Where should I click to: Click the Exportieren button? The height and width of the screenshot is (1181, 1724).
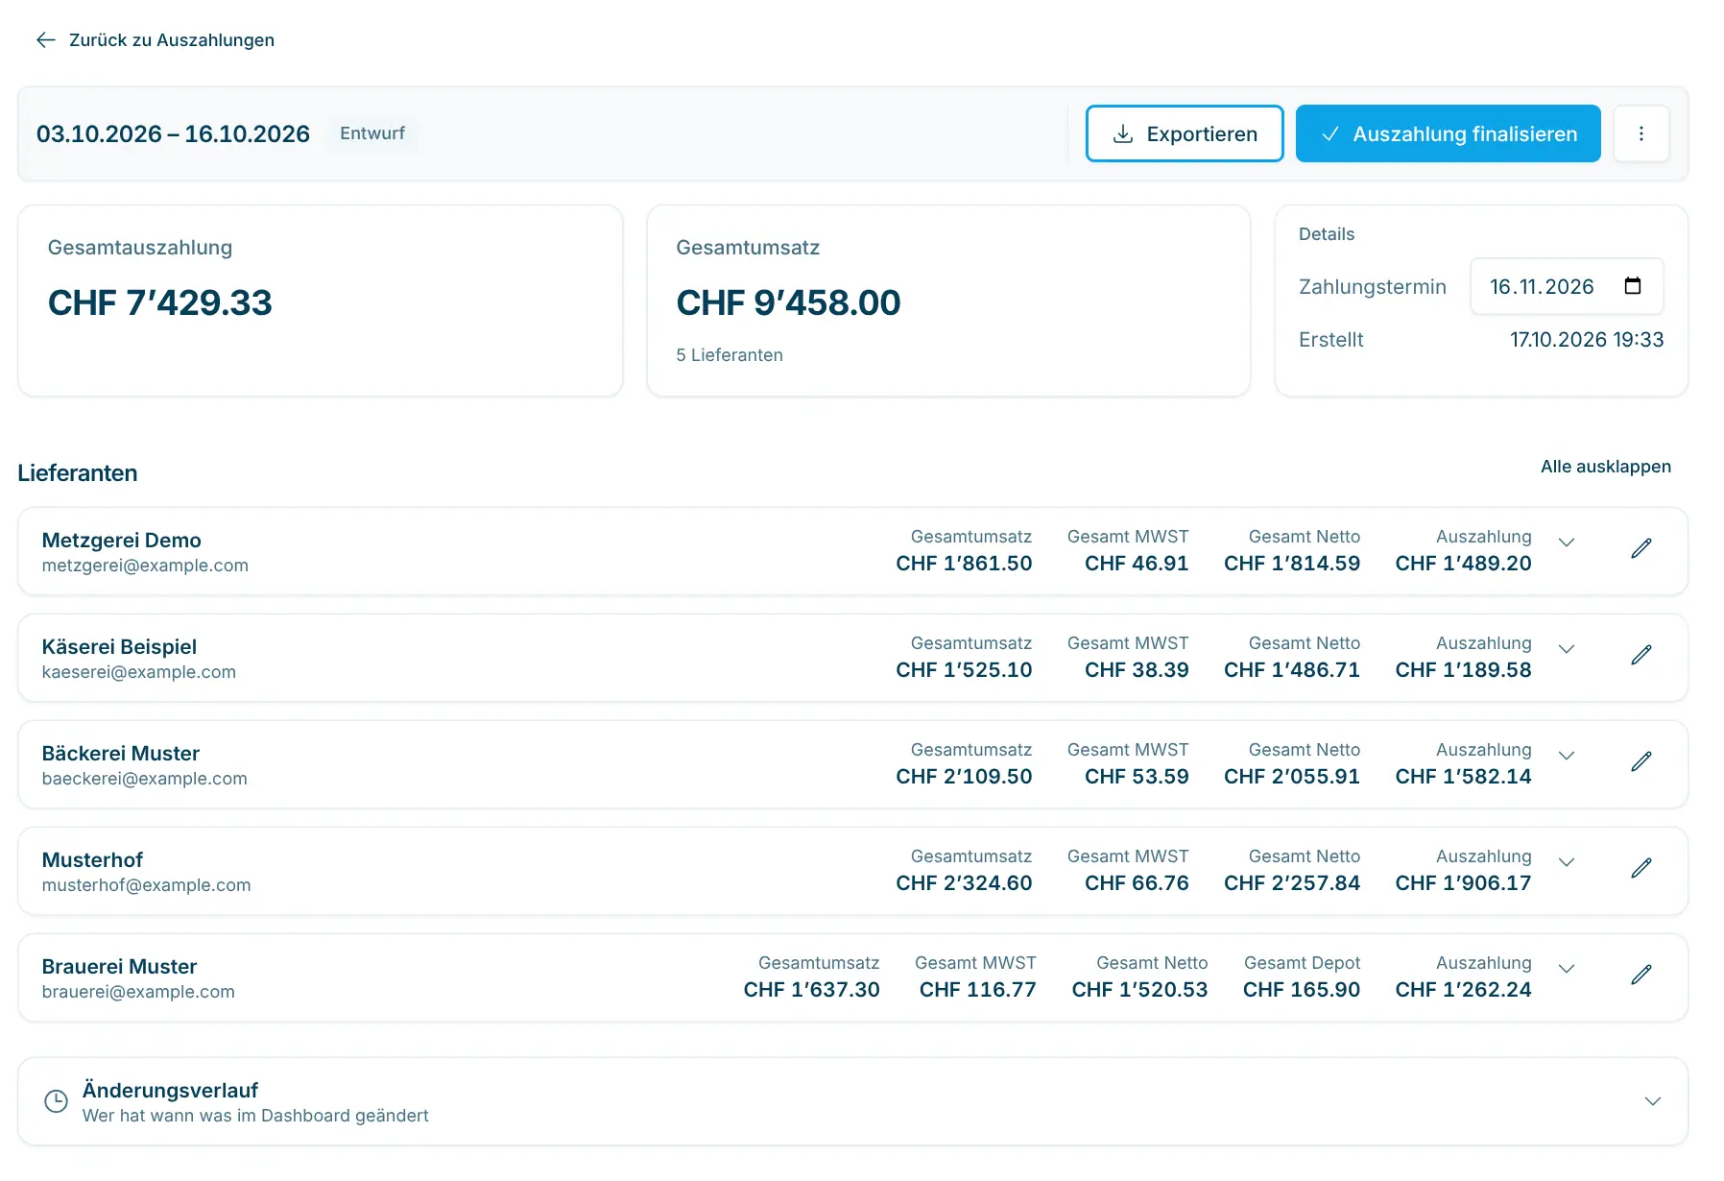tap(1184, 133)
